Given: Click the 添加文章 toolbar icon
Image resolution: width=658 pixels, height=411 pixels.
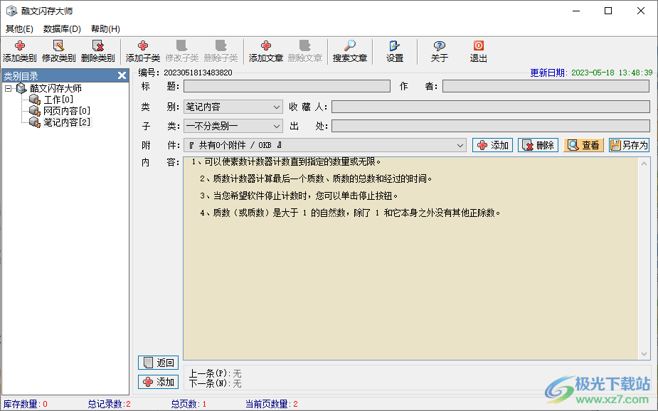Looking at the screenshot, I should click(x=265, y=52).
